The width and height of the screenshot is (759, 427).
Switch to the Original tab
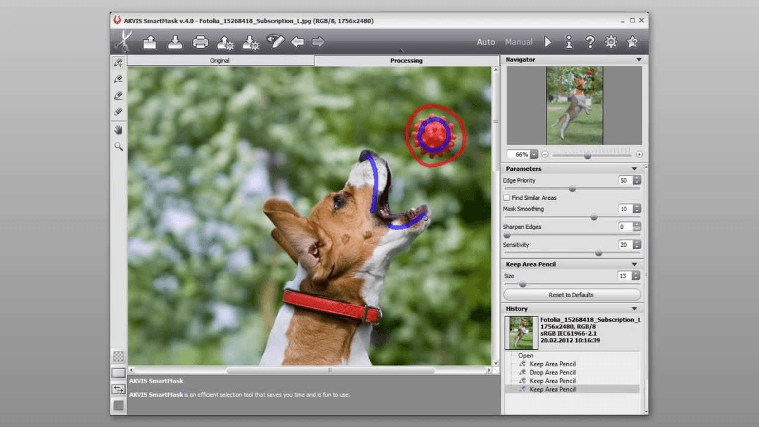pos(219,61)
